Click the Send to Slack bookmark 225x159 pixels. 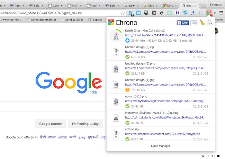point(72,20)
